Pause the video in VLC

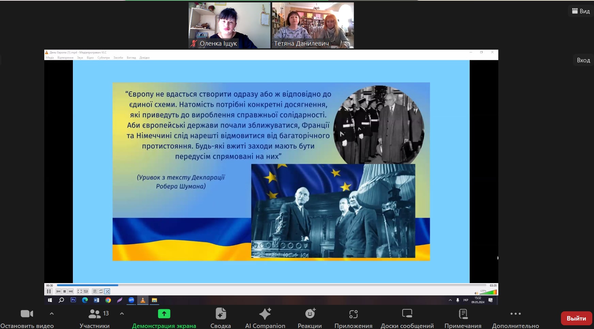pos(49,291)
